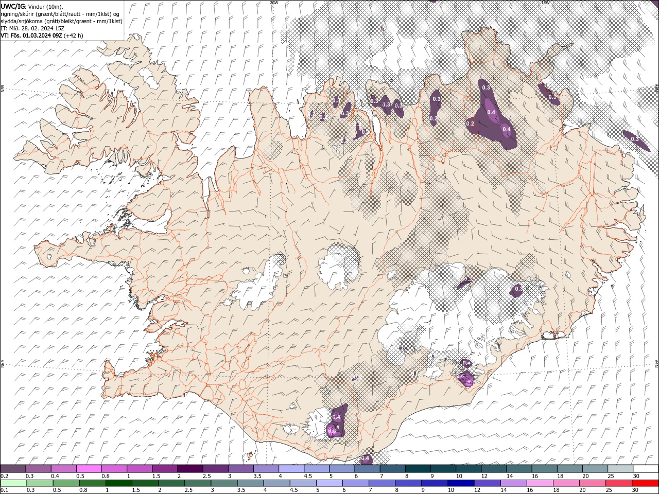
Task: Click the '20W' longitude label at top
Action: point(274,2)
